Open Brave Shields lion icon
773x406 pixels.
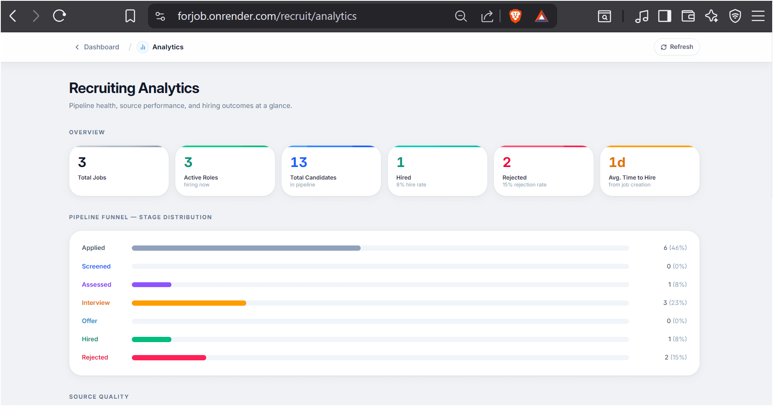(515, 16)
